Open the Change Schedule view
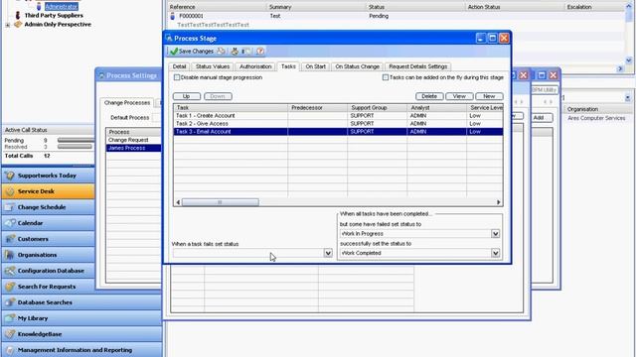Image resolution: width=636 pixels, height=357 pixels. click(x=49, y=207)
